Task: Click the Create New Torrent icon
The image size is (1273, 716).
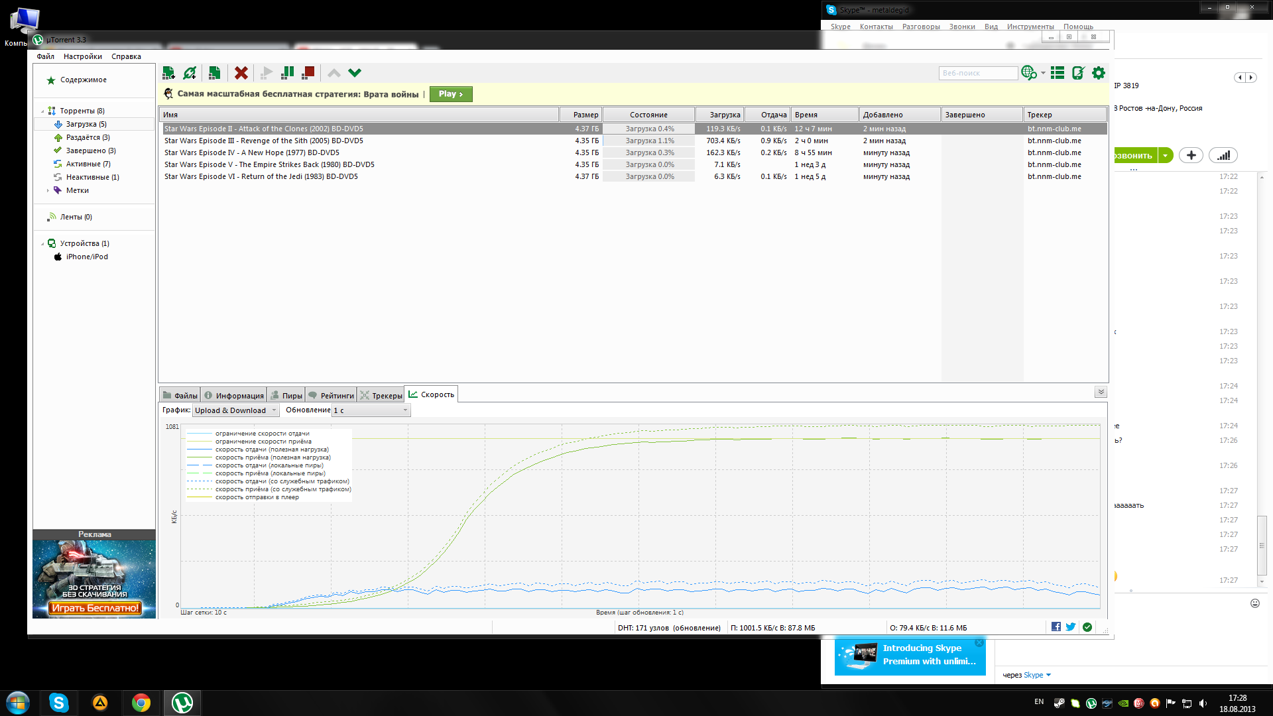Action: tap(214, 73)
